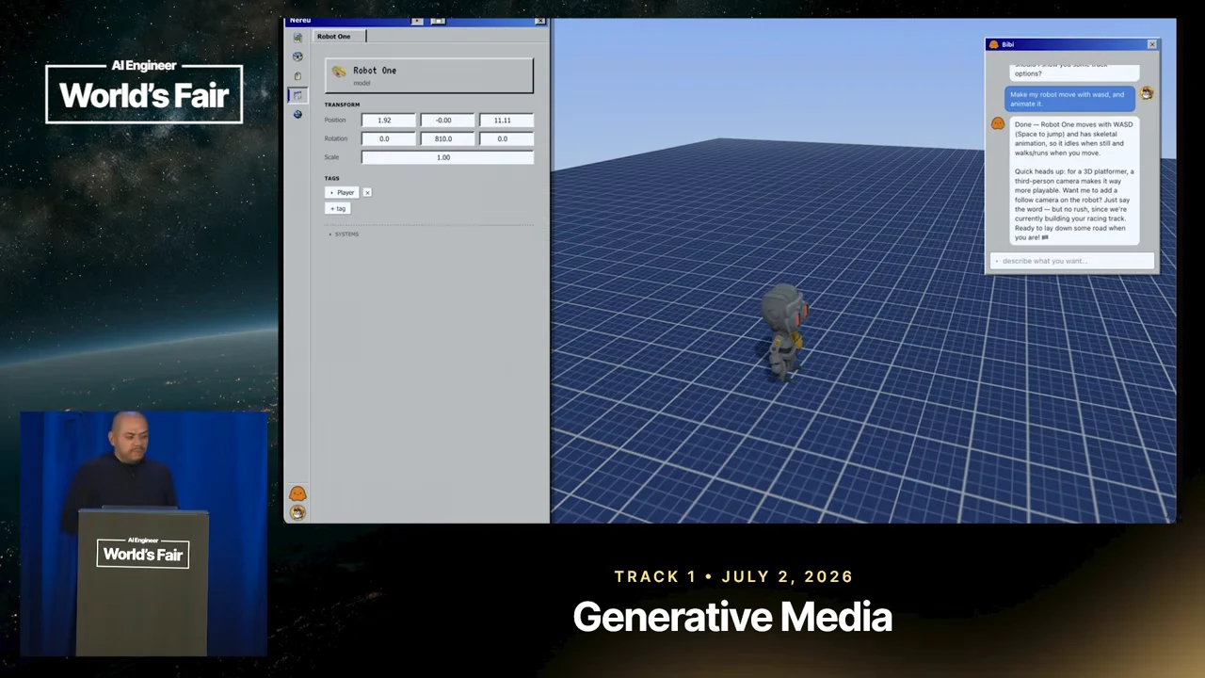
Task: Click the Scale label
Action: [331, 157]
